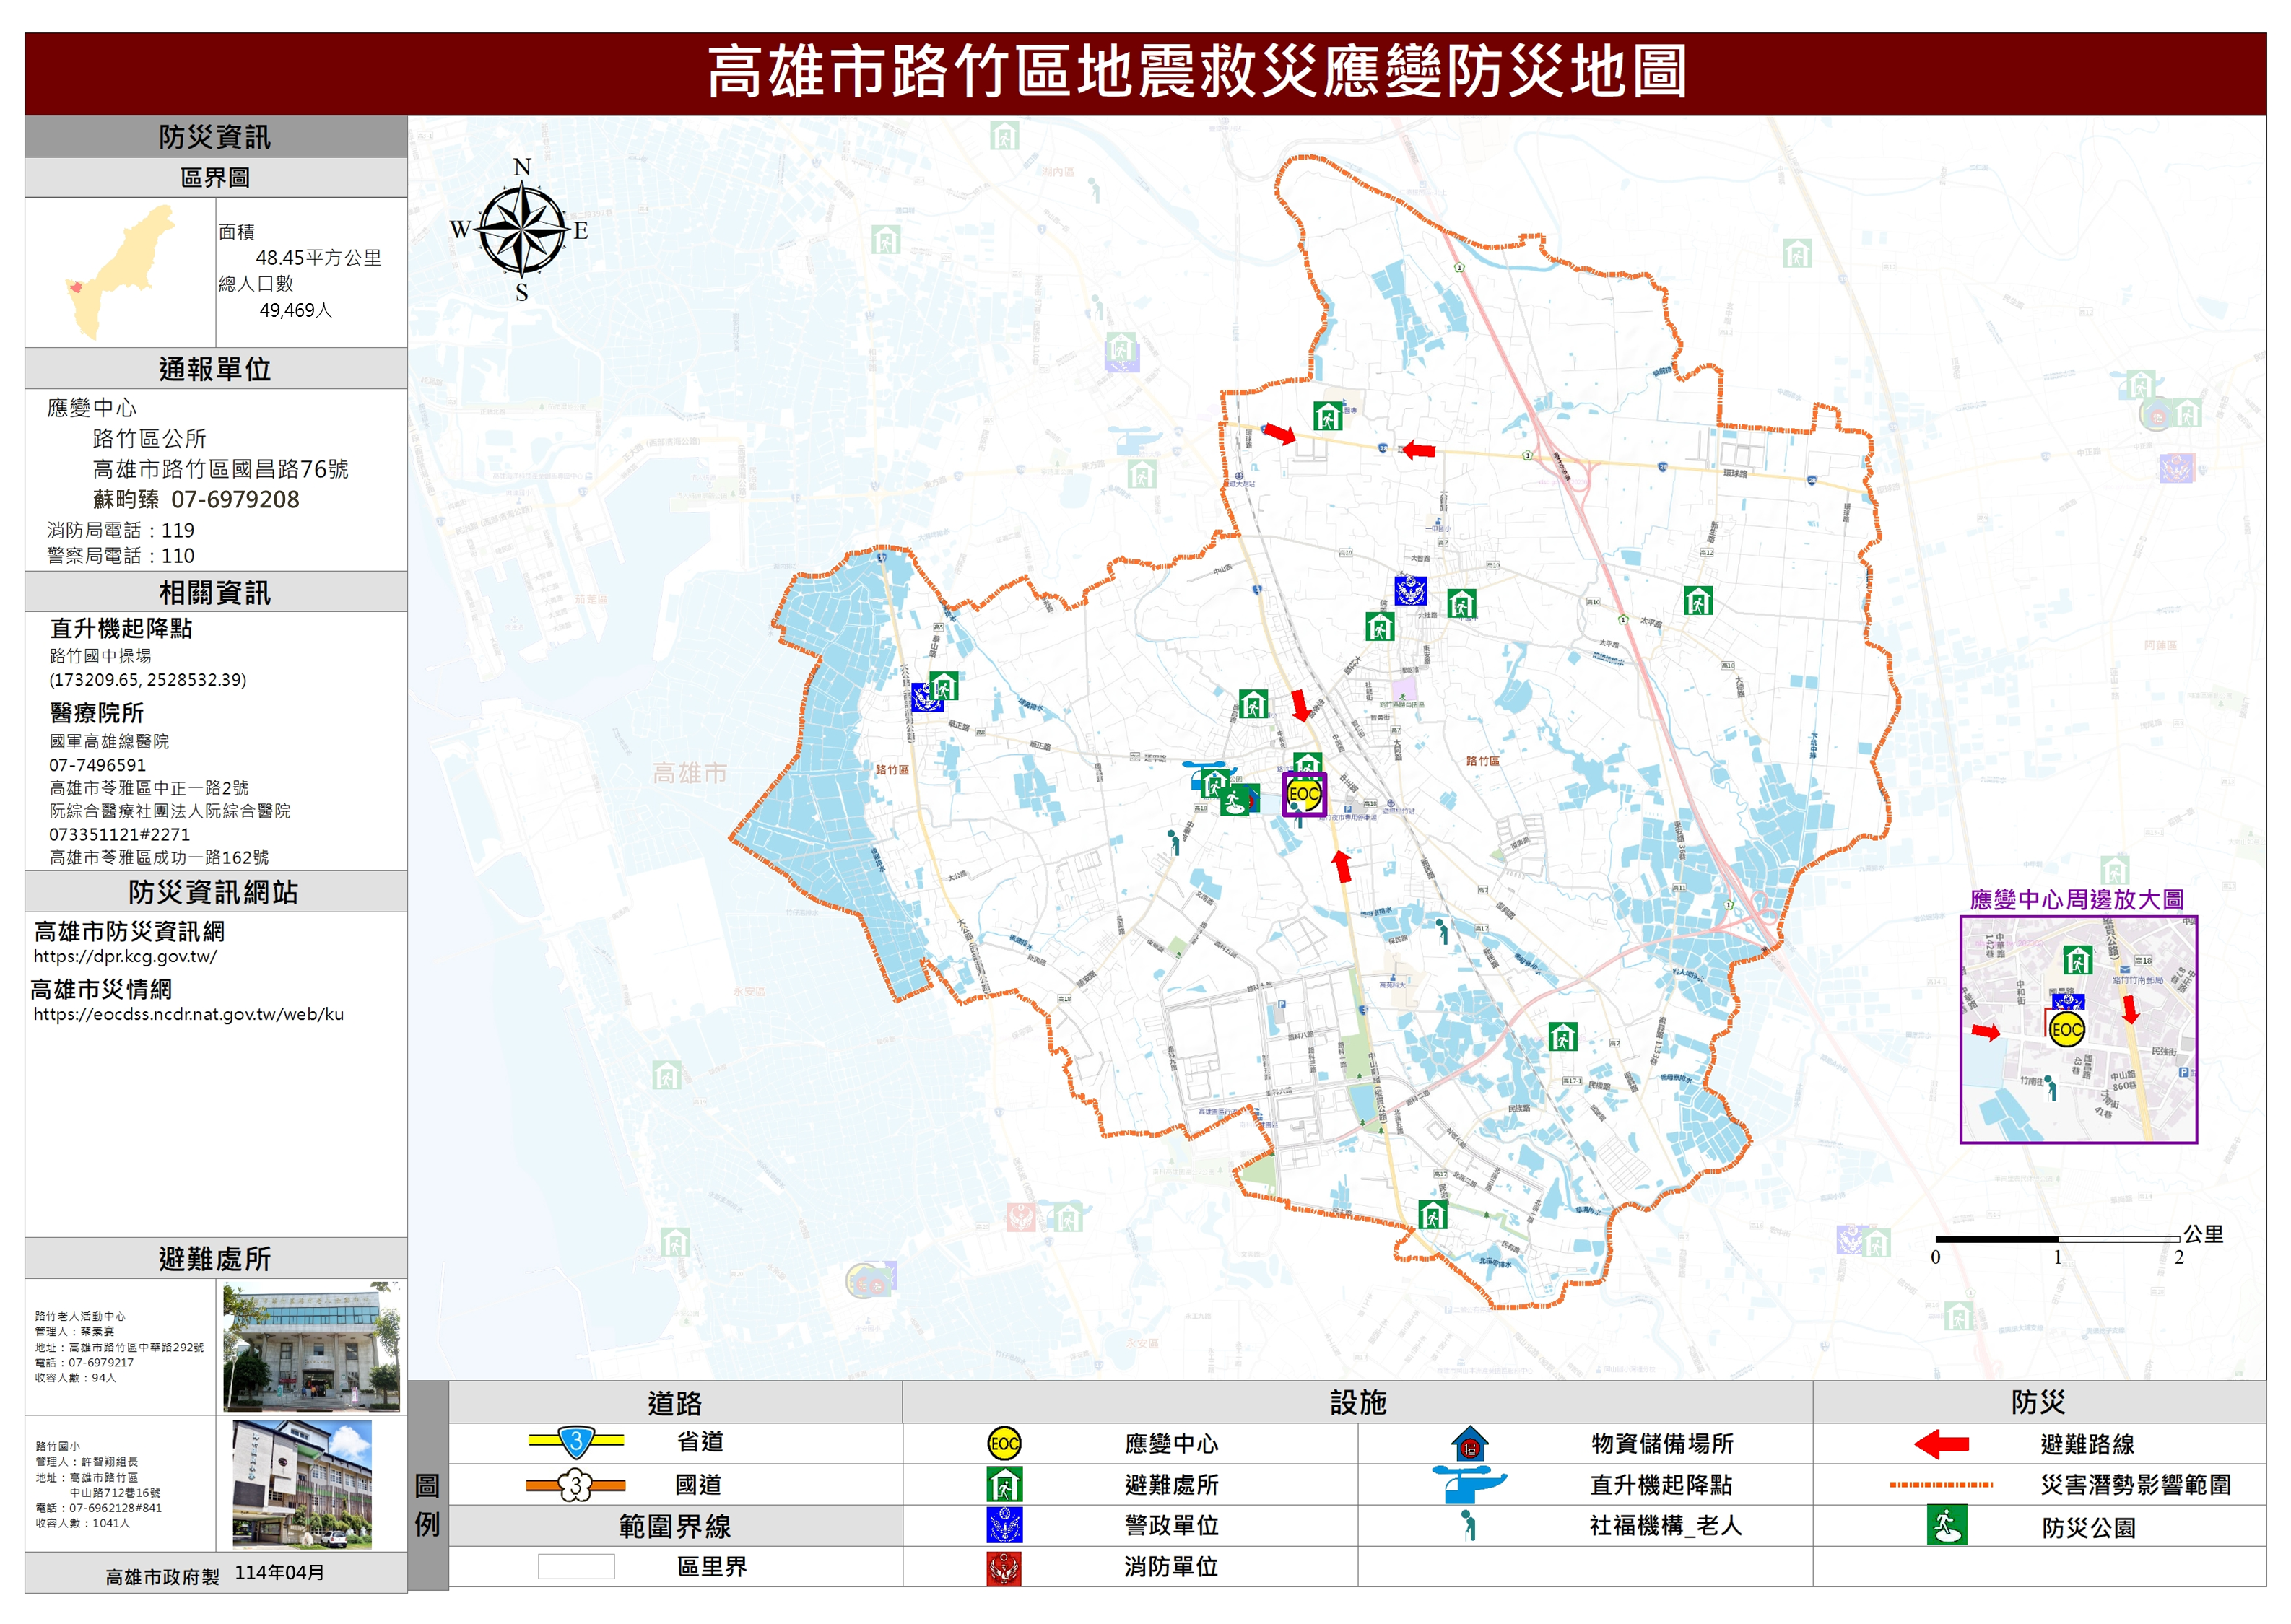The image size is (2291, 1624).
Task: Click the white district boundary swatch in legend
Action: (x=575, y=1566)
